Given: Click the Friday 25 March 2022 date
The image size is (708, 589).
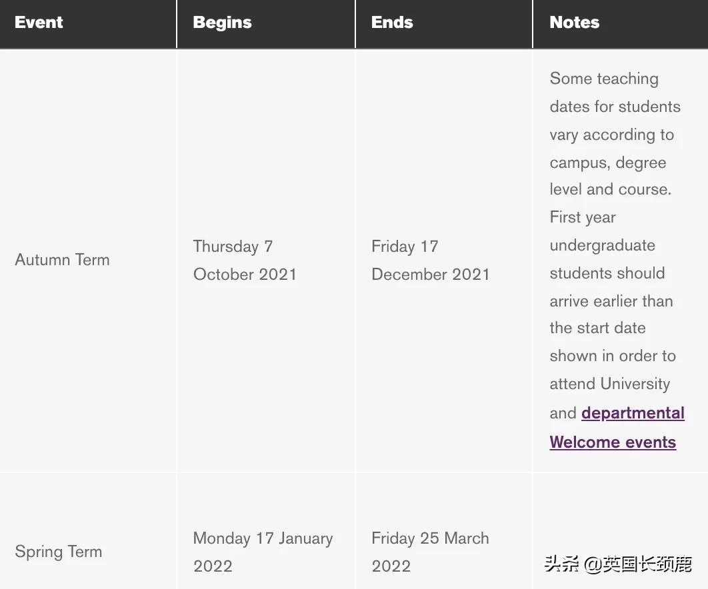Looking at the screenshot, I should point(430,552).
